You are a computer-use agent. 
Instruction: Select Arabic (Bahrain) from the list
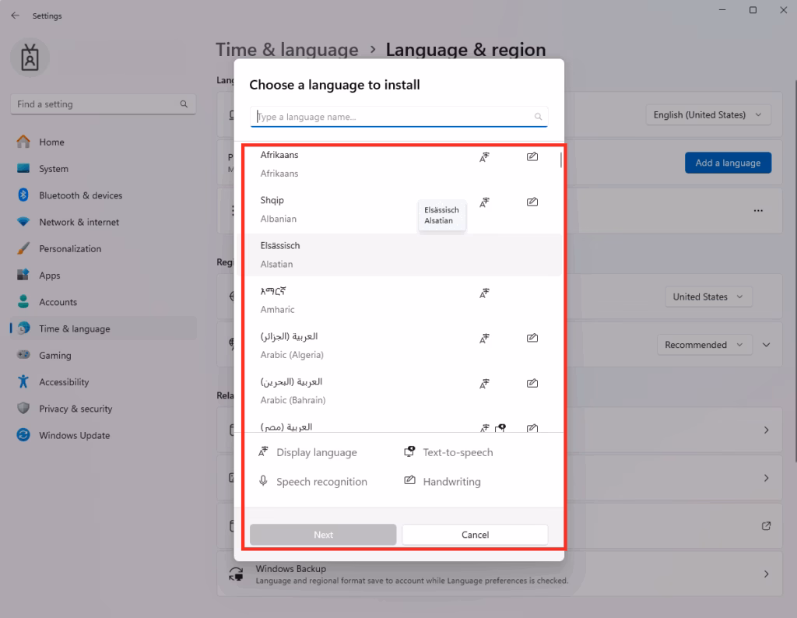(399, 391)
